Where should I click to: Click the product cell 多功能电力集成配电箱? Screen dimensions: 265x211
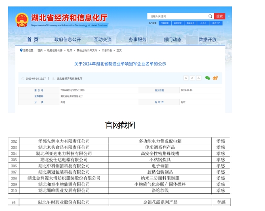160,141
